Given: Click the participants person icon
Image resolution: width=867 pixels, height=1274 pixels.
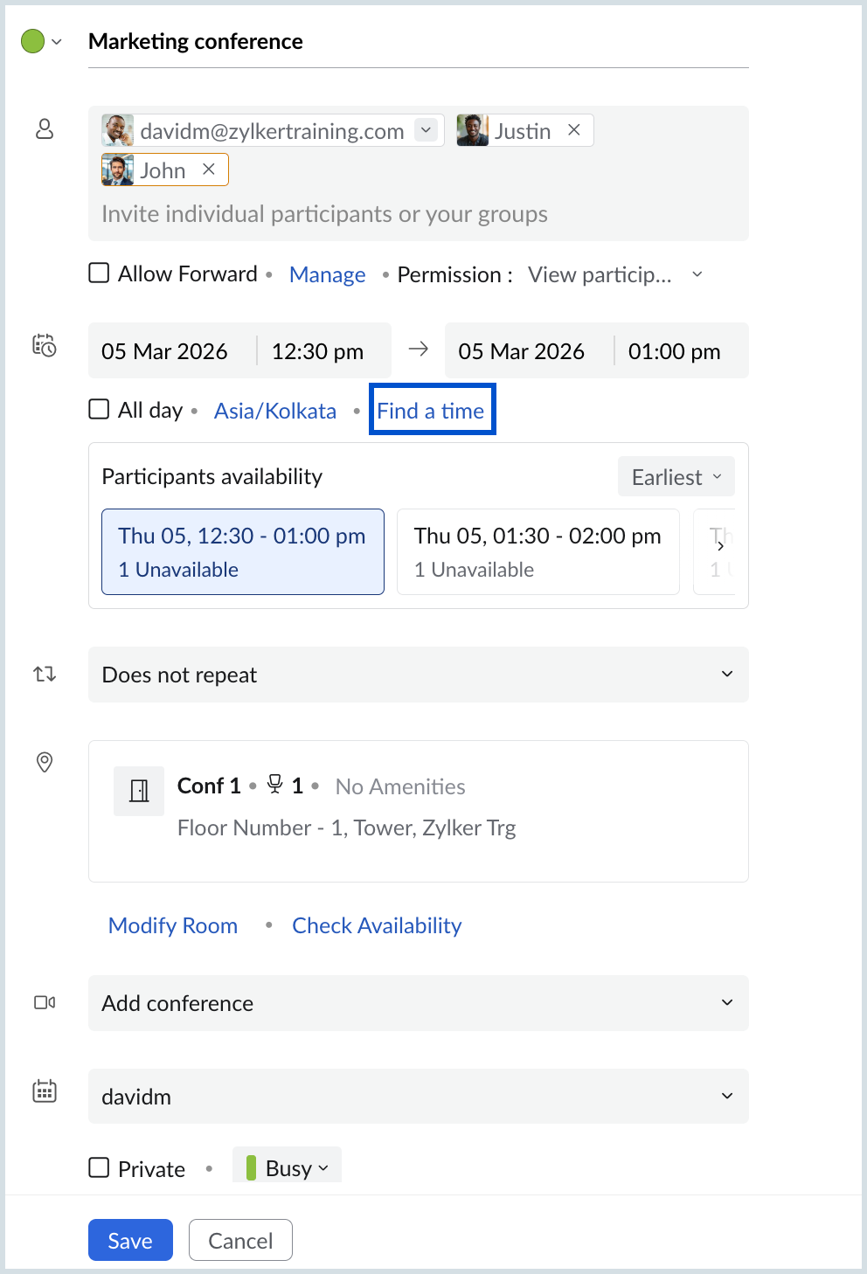Looking at the screenshot, I should tap(45, 129).
